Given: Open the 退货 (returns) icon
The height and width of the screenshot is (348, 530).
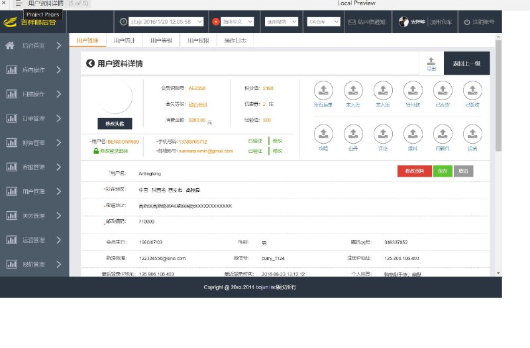Looking at the screenshot, I should click(472, 134).
